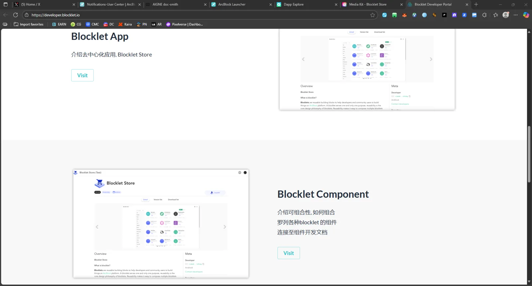
Task: Click the scrollbar down arrow
Action: [x=529, y=282]
